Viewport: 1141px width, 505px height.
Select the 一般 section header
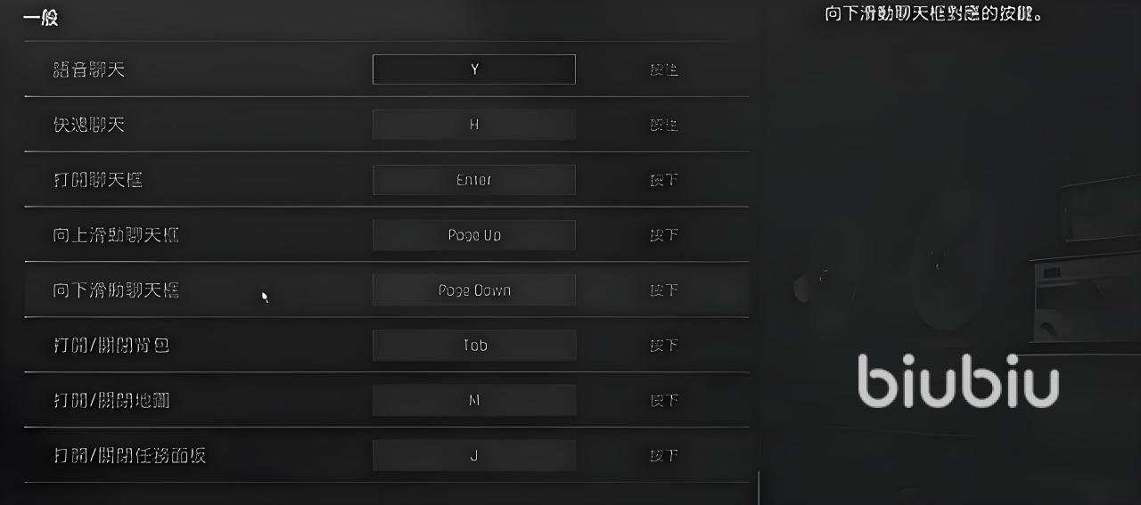41,17
